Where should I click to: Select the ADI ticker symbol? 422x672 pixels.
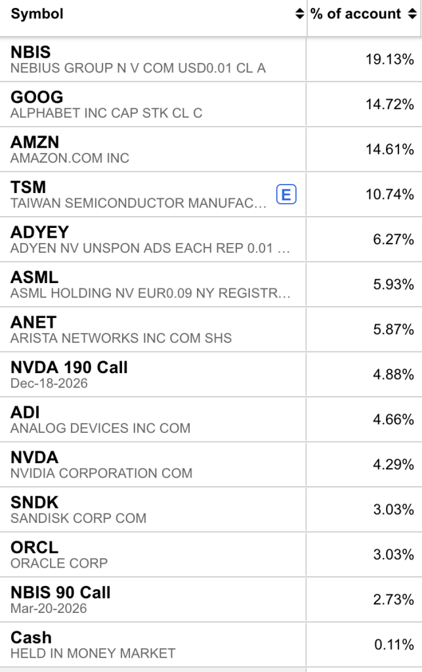pyautogui.click(x=25, y=413)
